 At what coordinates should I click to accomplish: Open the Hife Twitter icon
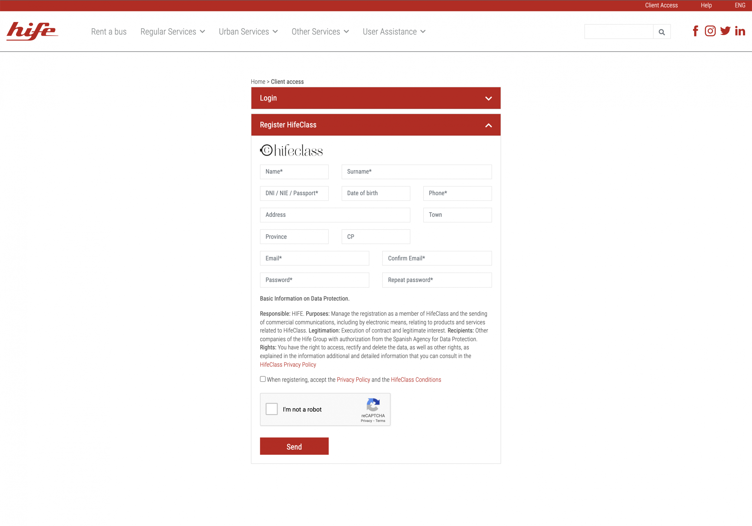pos(725,31)
